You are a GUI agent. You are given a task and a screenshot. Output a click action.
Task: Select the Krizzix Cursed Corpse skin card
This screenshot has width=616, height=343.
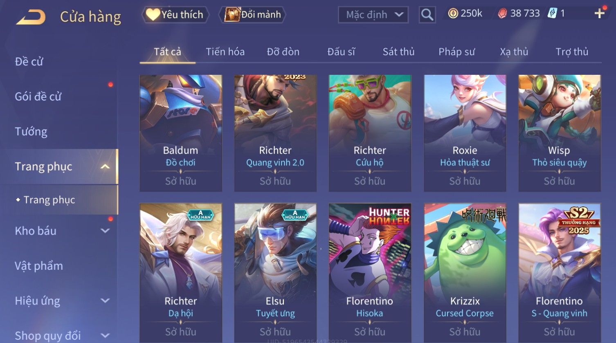click(x=465, y=273)
